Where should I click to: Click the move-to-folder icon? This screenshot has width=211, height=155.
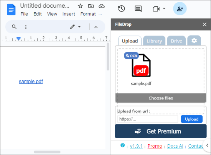(x=91, y=6)
